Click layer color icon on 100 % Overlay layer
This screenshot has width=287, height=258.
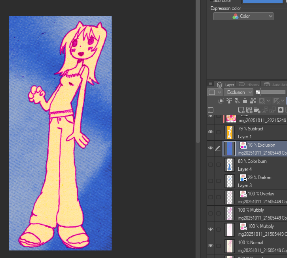point(243,194)
